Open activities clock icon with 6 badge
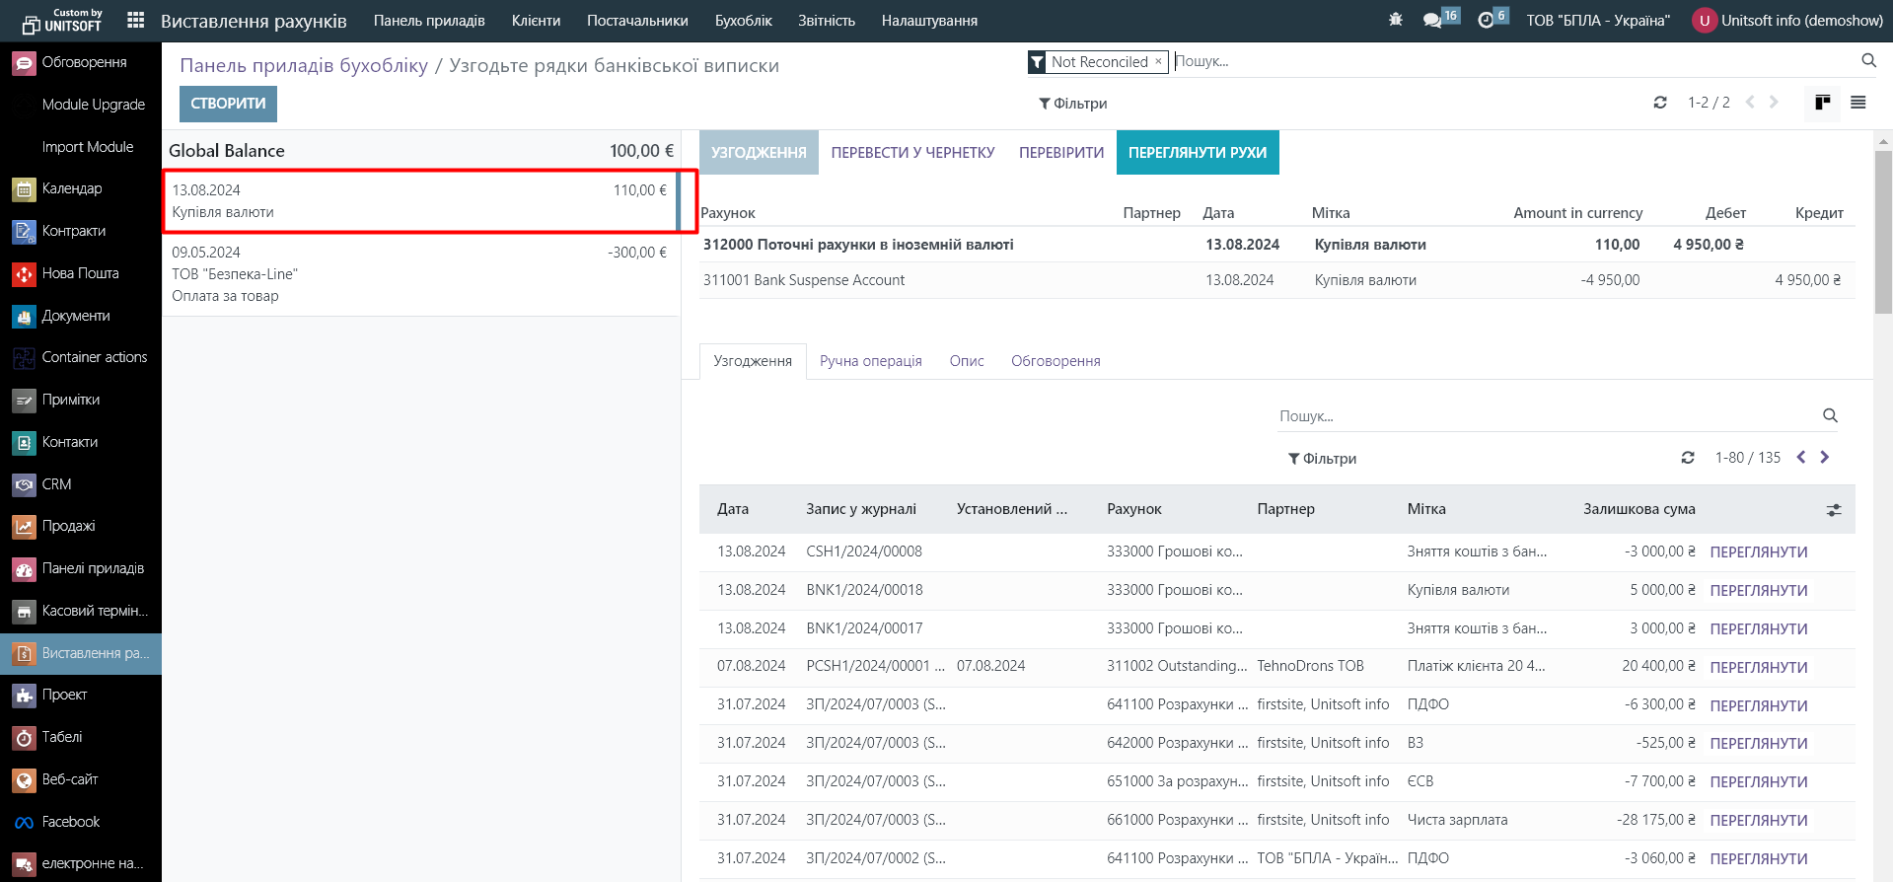This screenshot has width=1893, height=882. click(x=1487, y=20)
